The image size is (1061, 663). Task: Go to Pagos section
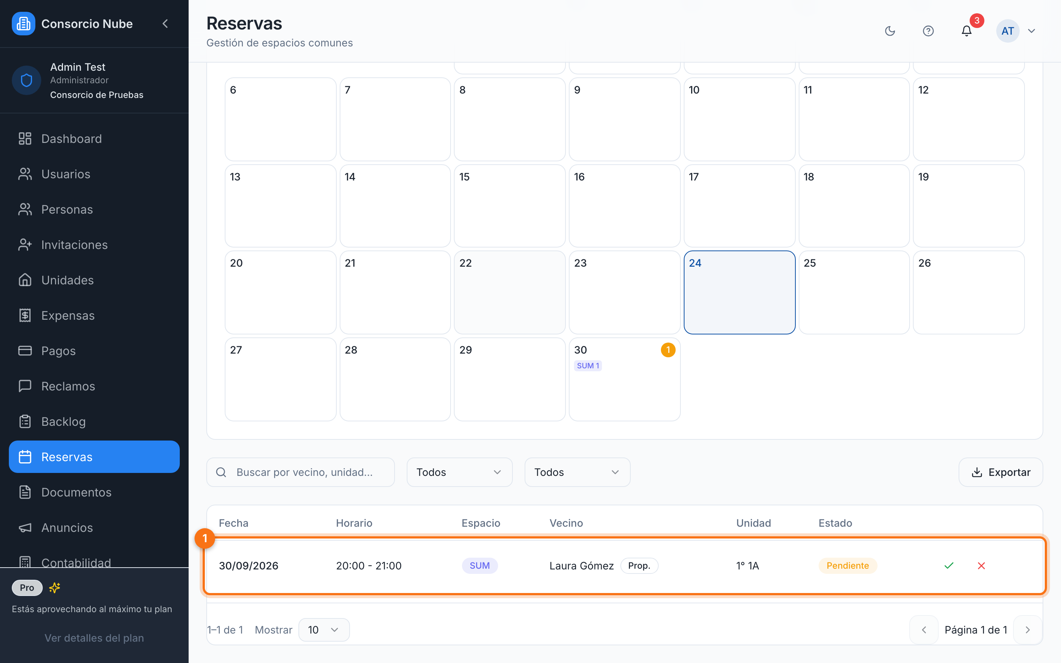[94, 351]
